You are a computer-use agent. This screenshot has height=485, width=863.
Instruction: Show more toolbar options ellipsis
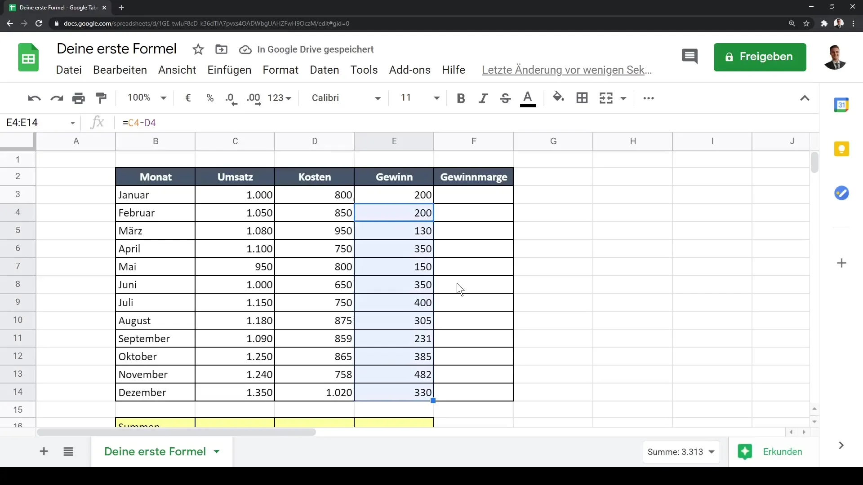(649, 98)
